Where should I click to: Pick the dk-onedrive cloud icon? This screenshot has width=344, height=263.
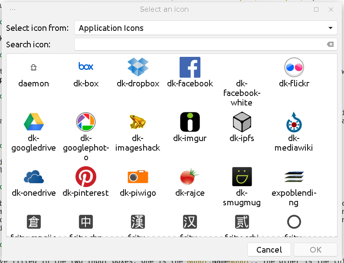(x=34, y=177)
